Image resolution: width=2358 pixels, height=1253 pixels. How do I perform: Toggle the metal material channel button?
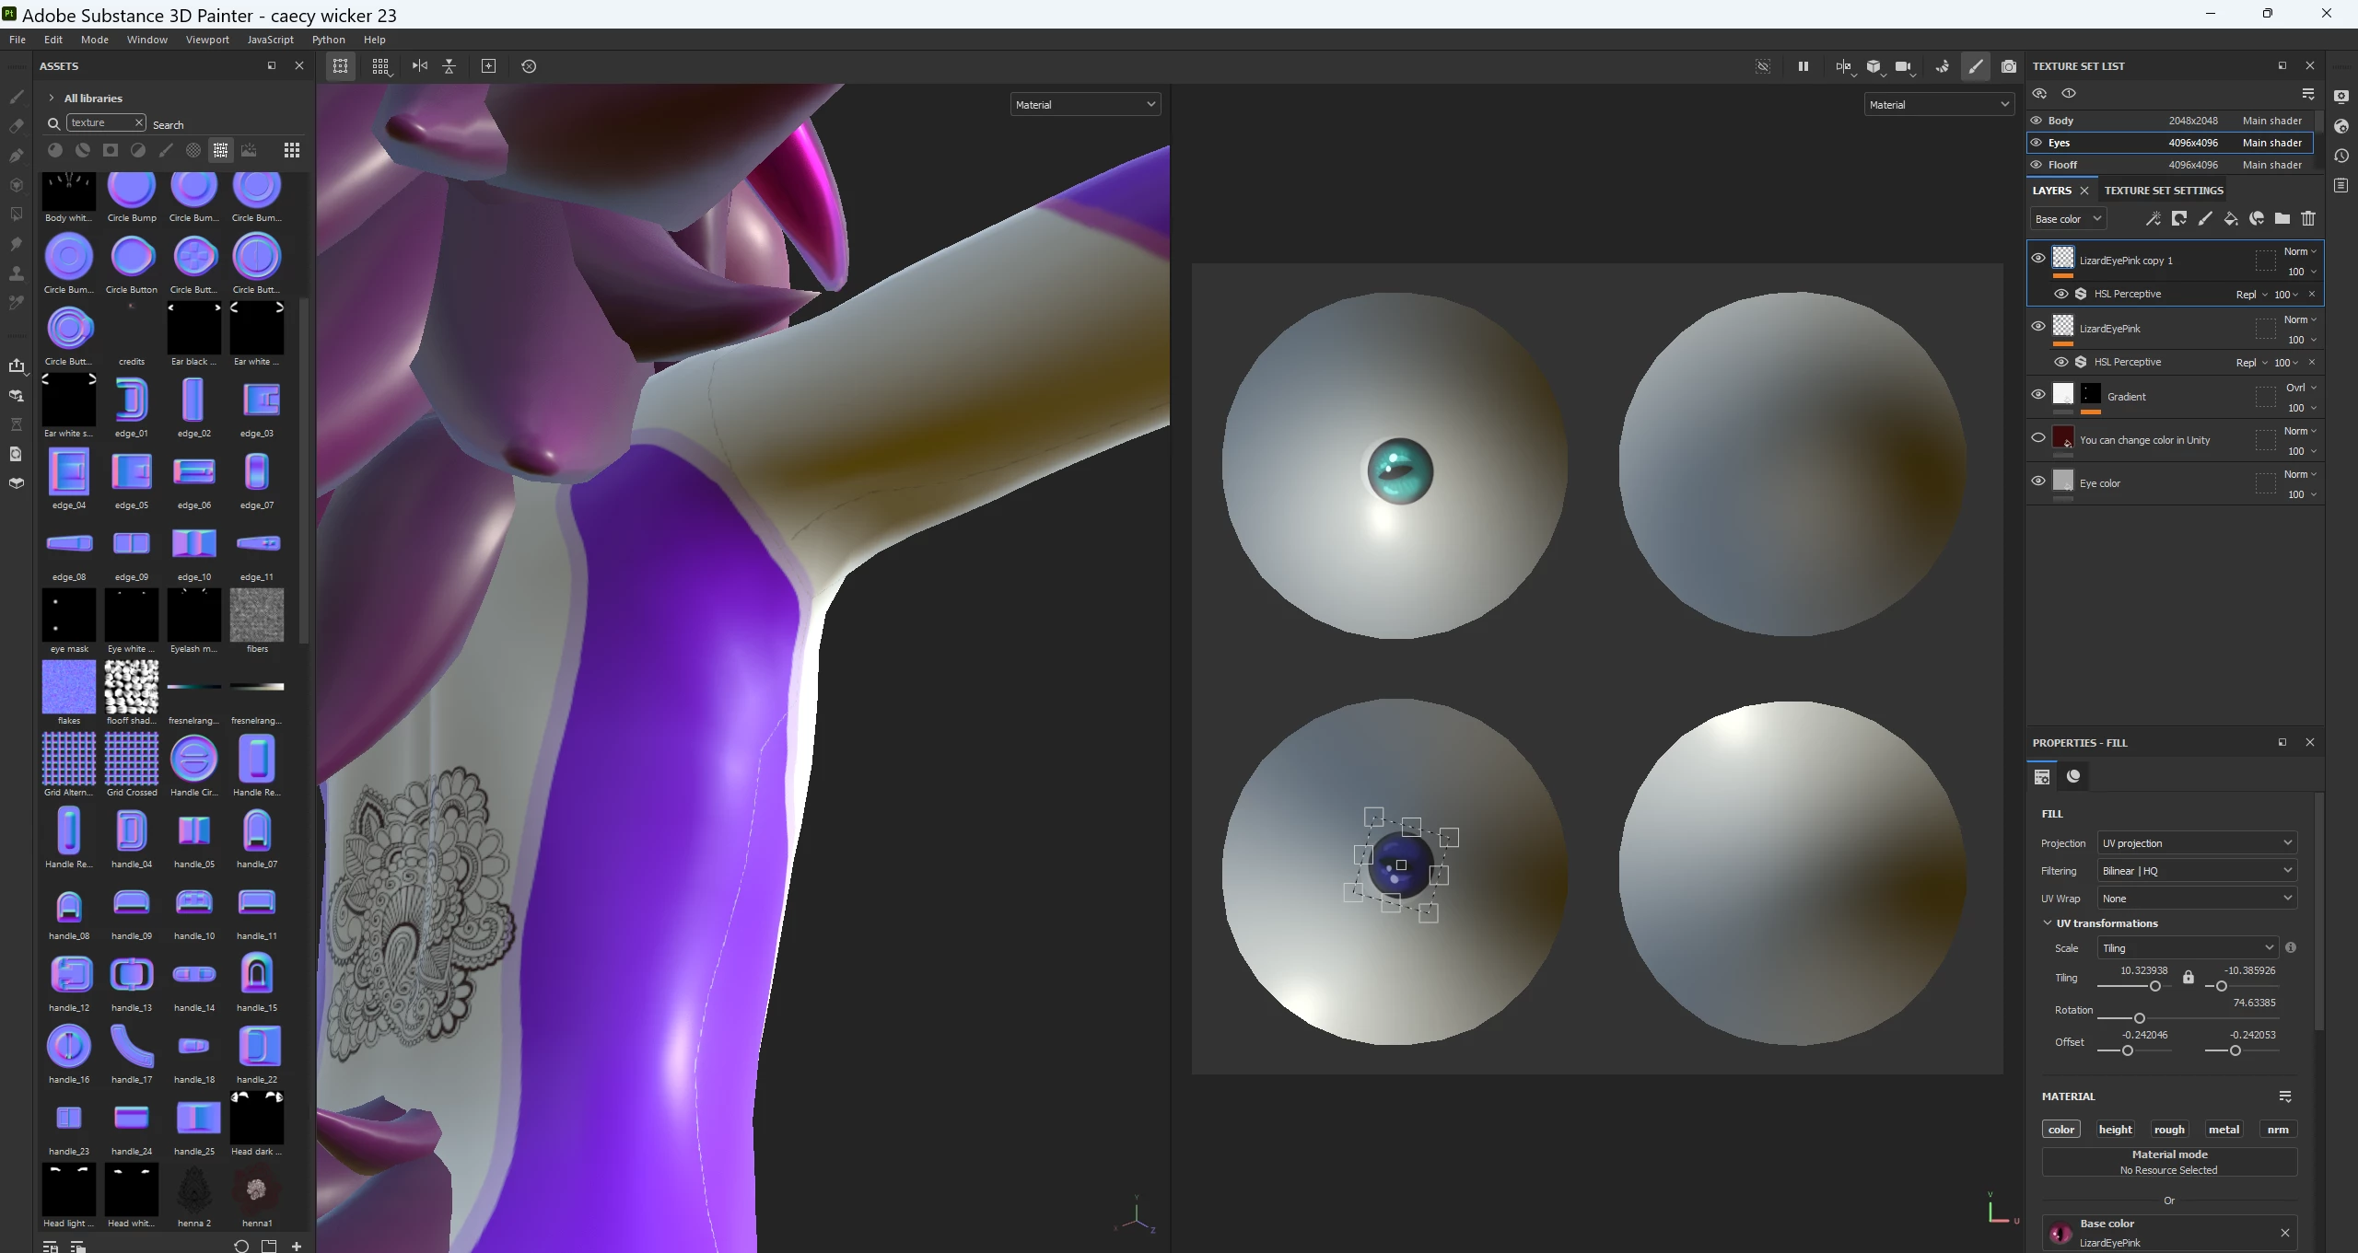point(2224,1130)
